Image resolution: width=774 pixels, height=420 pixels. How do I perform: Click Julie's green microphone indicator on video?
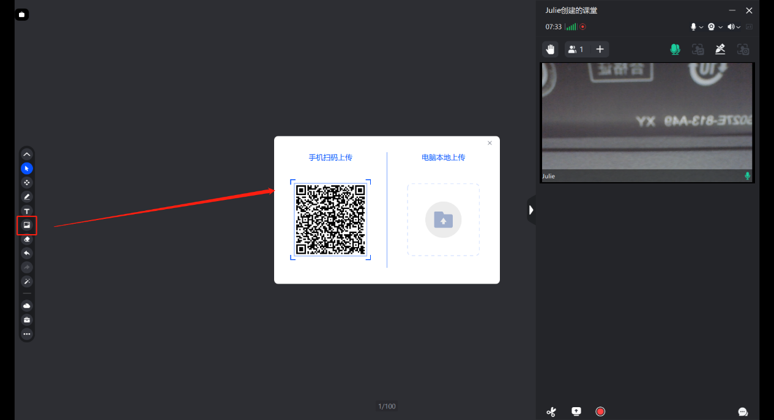click(x=747, y=176)
